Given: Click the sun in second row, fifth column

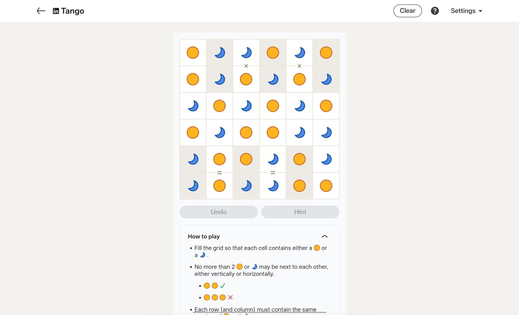Looking at the screenshot, I should (x=299, y=79).
